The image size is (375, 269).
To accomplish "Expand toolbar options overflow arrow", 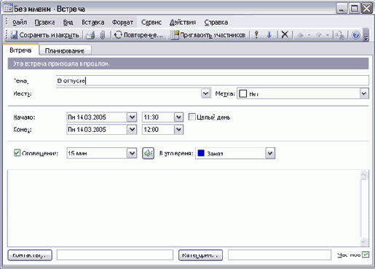I will pyautogui.click(x=366, y=35).
